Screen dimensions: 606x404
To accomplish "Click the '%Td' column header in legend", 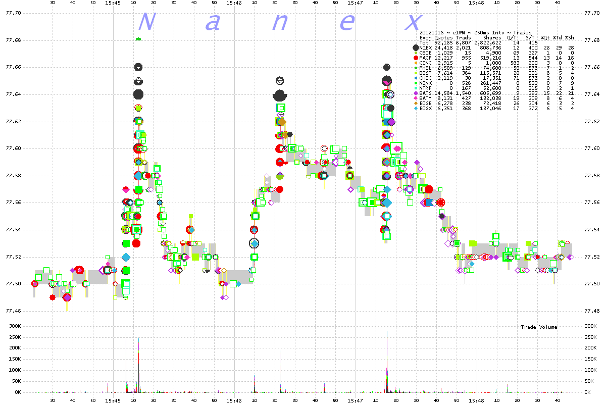I will 558,38.
